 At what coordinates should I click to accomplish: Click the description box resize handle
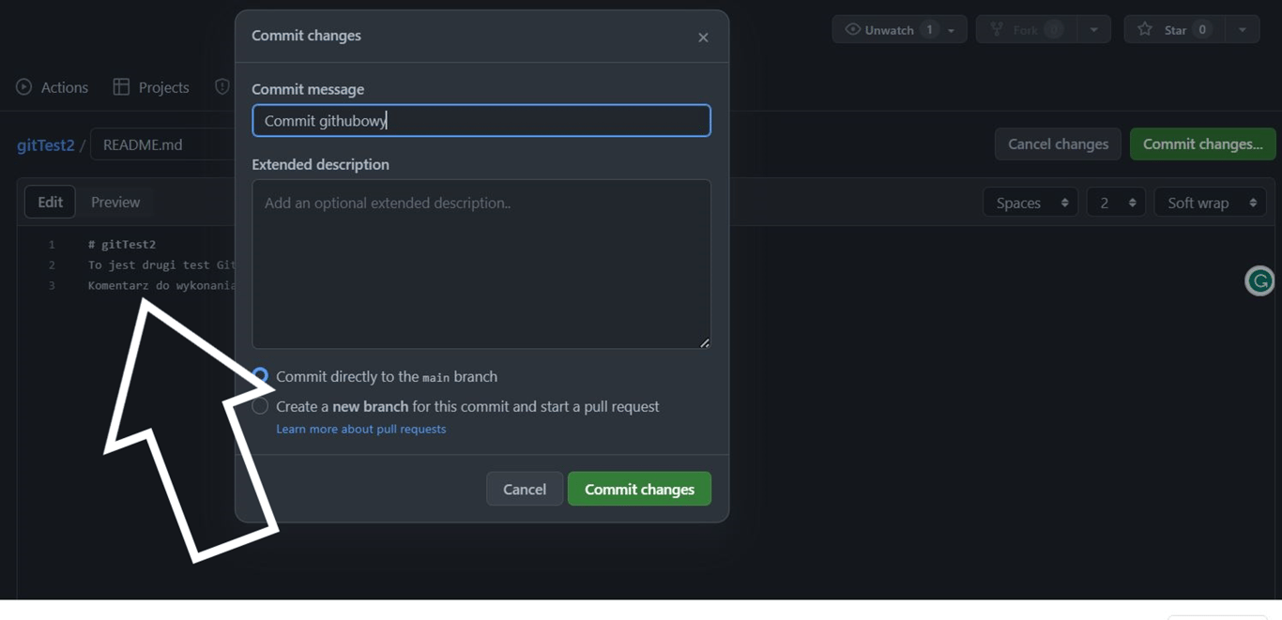(705, 343)
